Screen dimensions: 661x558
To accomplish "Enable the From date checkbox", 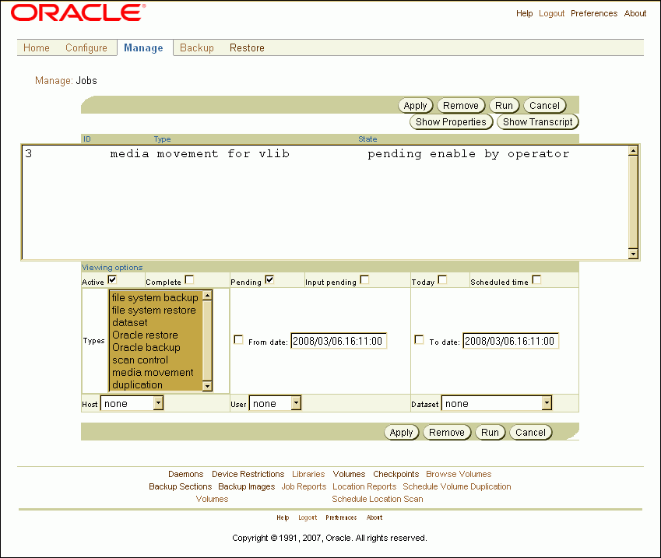I will pyautogui.click(x=238, y=339).
